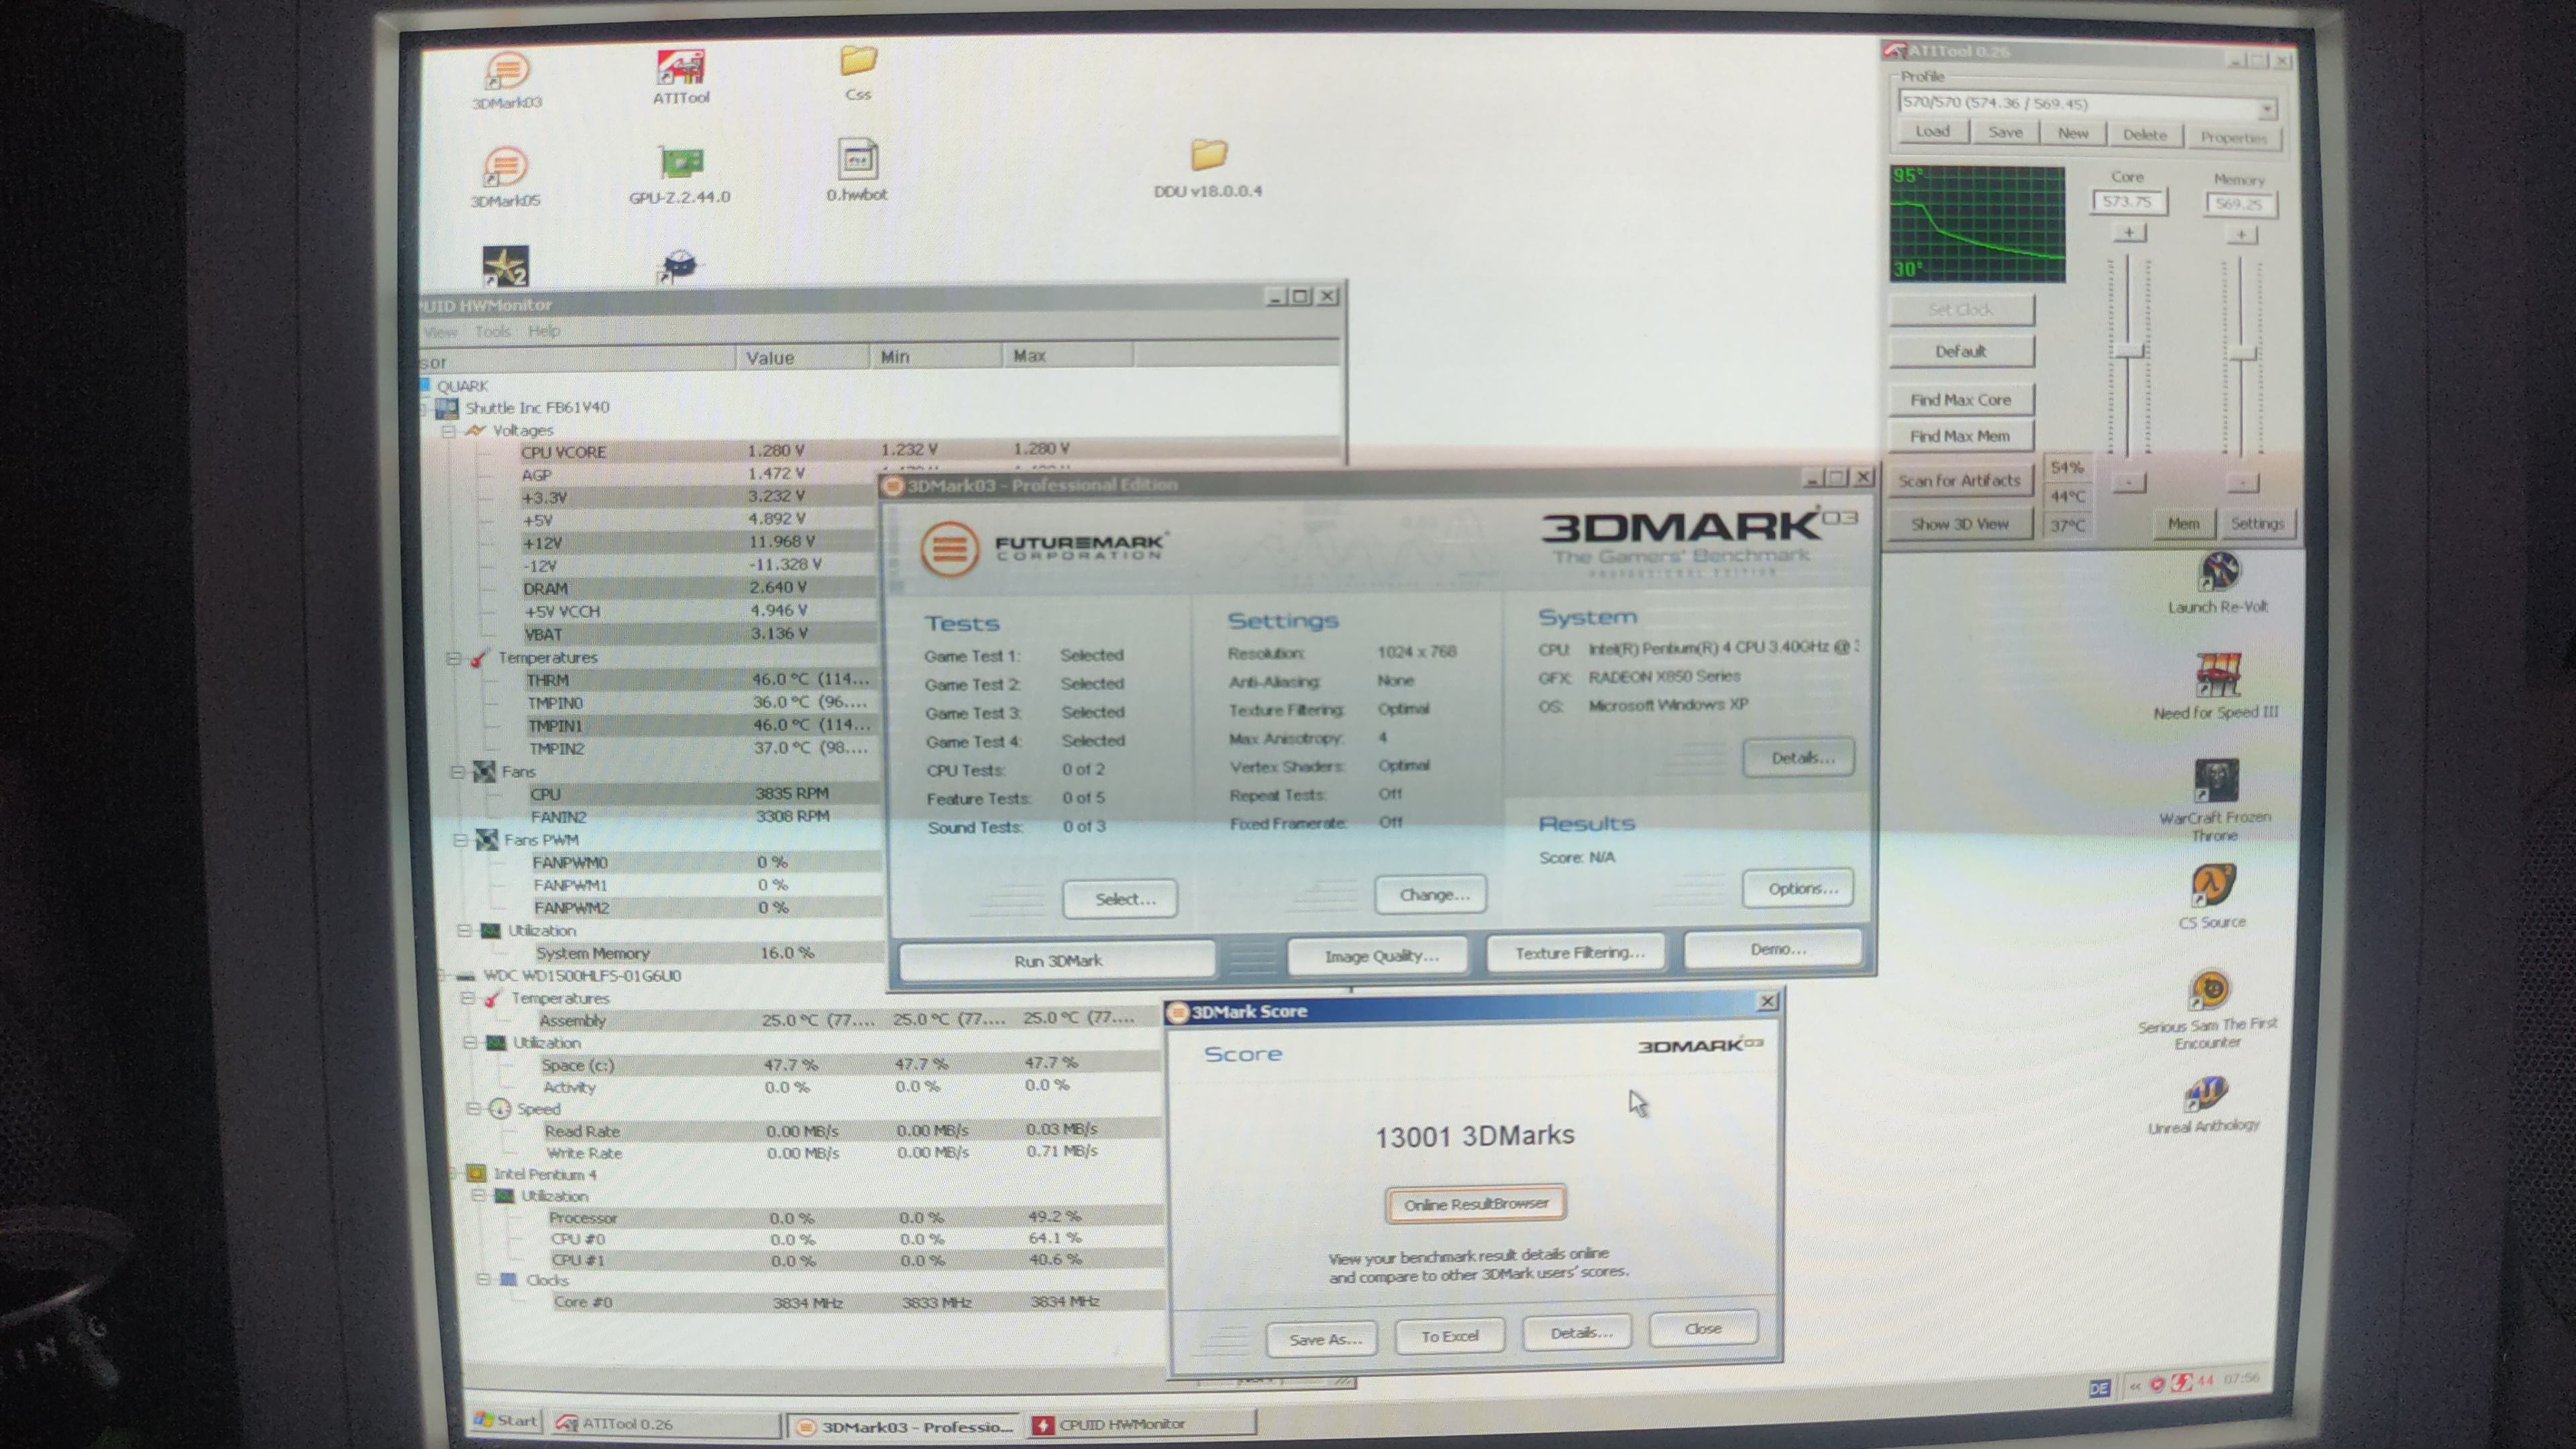Open the 0.hwbot file icon
Viewport: 2576px width, 1449px height.
pyautogui.click(x=857, y=170)
